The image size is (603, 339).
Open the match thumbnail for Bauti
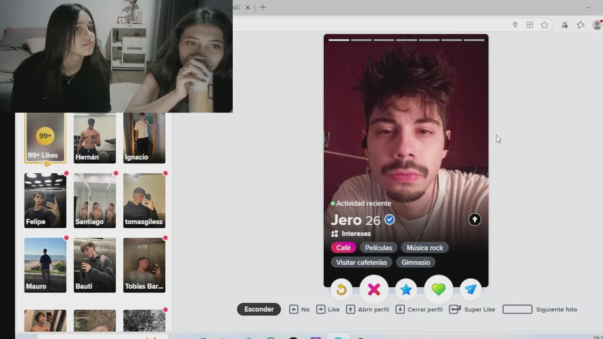tap(95, 265)
